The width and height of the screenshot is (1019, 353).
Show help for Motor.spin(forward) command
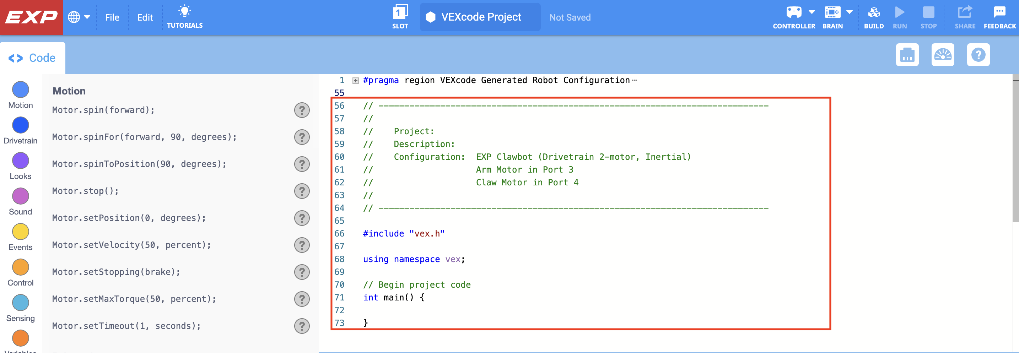302,110
